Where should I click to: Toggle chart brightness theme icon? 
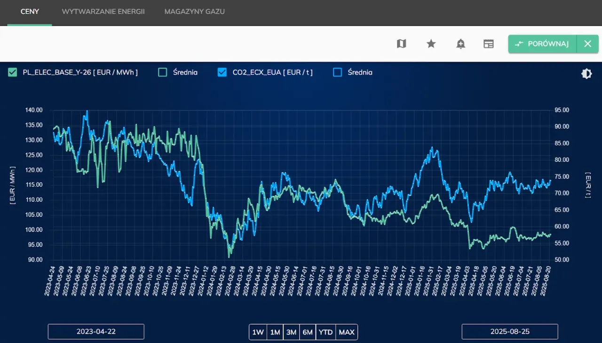coord(586,73)
